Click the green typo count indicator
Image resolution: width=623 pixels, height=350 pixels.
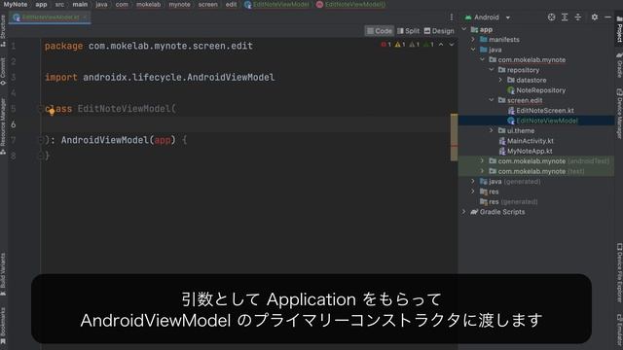tap(428, 45)
